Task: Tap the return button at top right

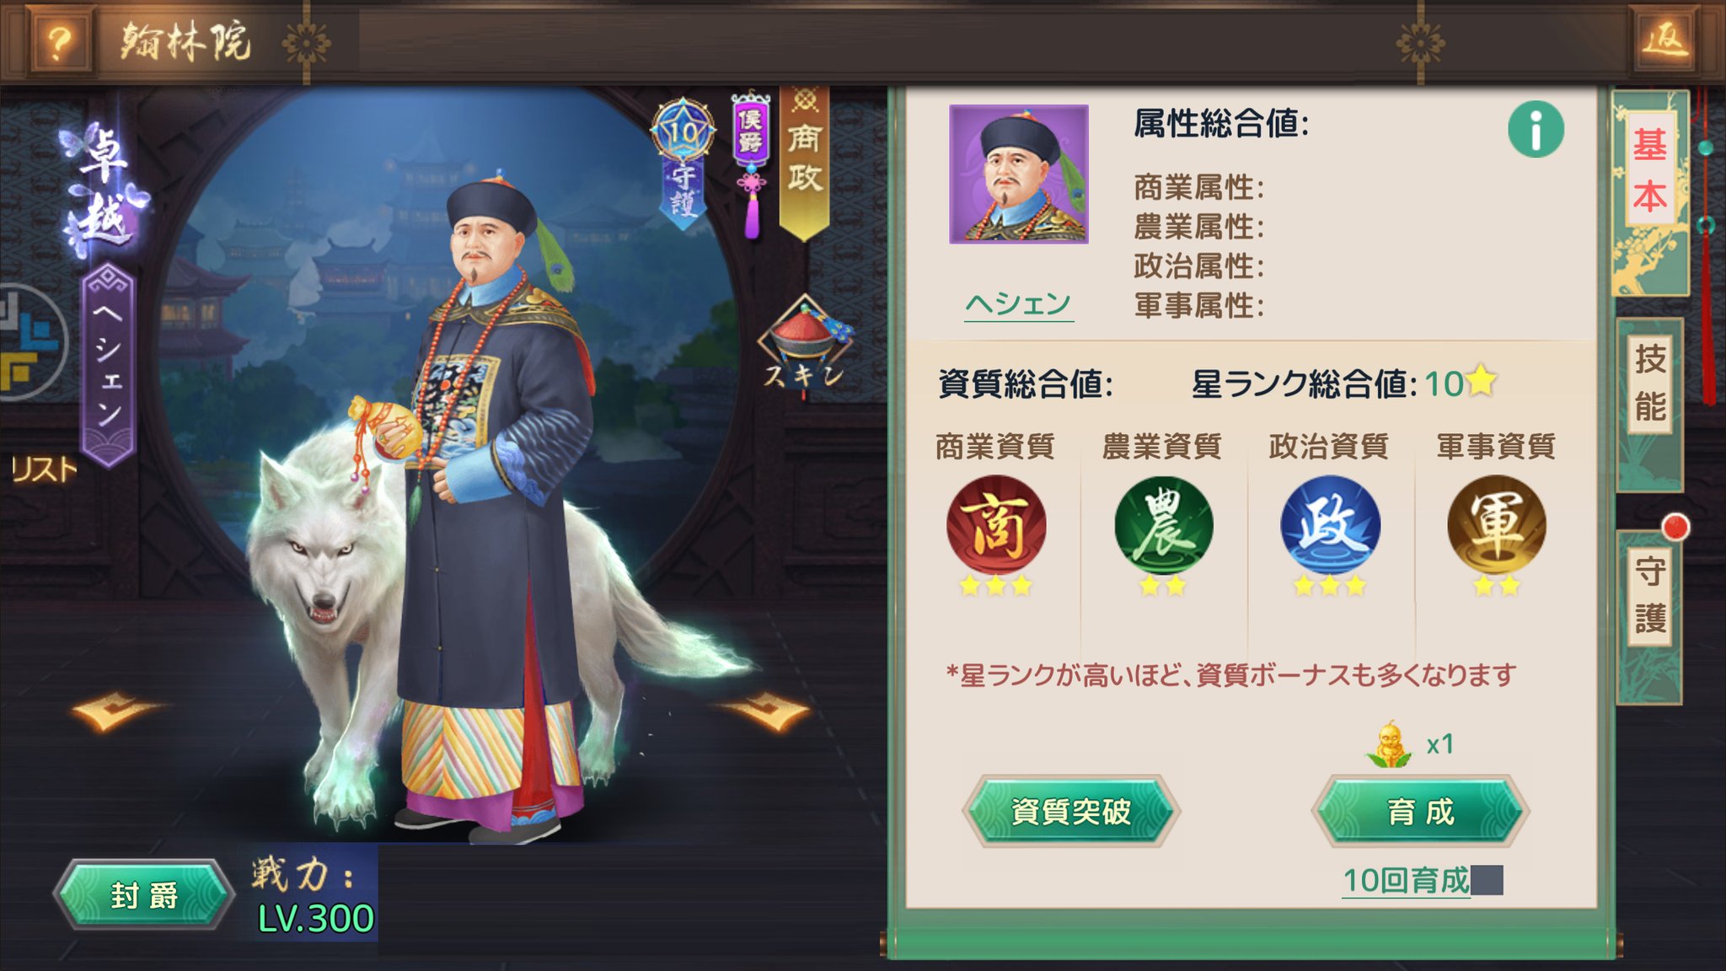Action: [1665, 39]
